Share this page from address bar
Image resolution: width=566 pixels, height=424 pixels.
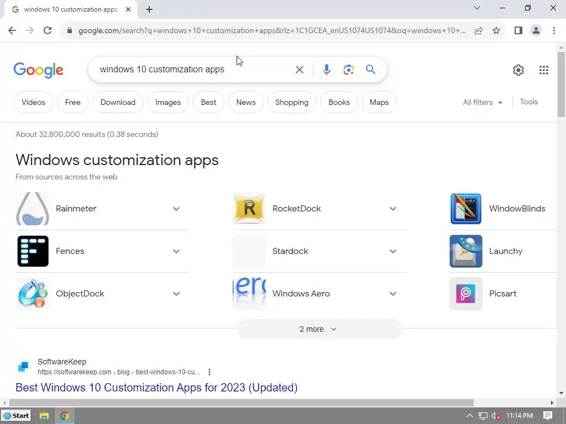[479, 31]
